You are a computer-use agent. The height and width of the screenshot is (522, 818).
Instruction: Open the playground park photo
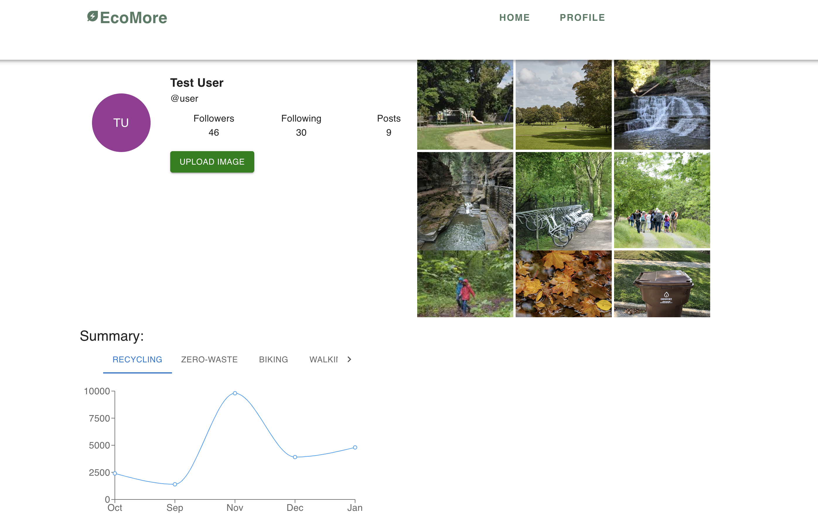click(465, 105)
